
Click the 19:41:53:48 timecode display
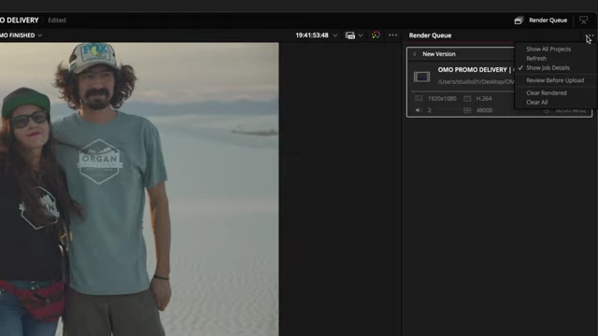[x=311, y=35]
